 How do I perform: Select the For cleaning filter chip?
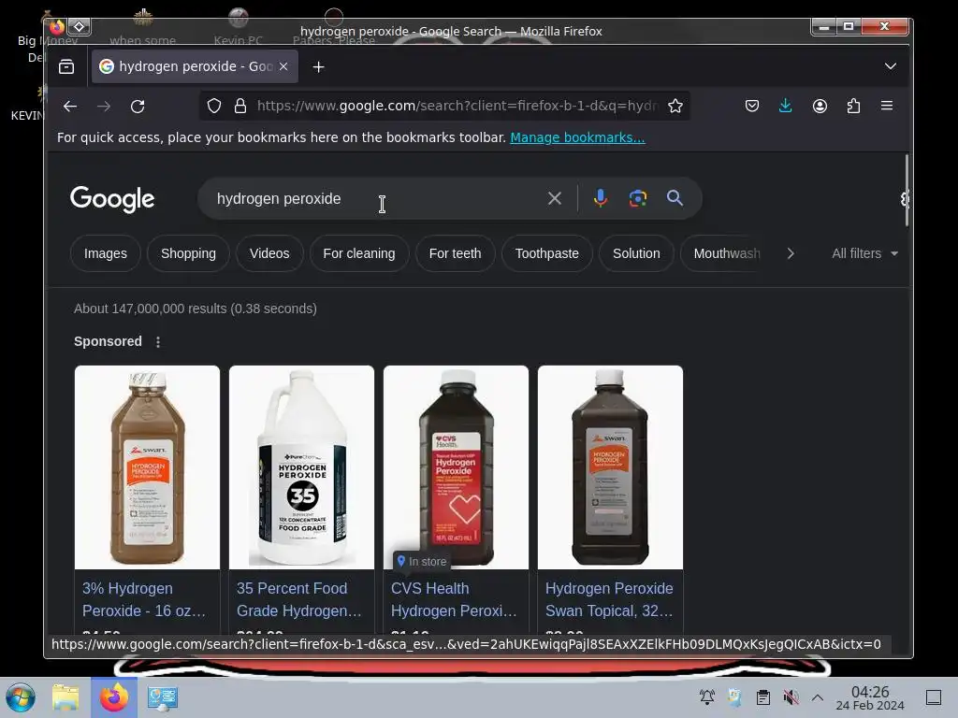pyautogui.click(x=359, y=253)
